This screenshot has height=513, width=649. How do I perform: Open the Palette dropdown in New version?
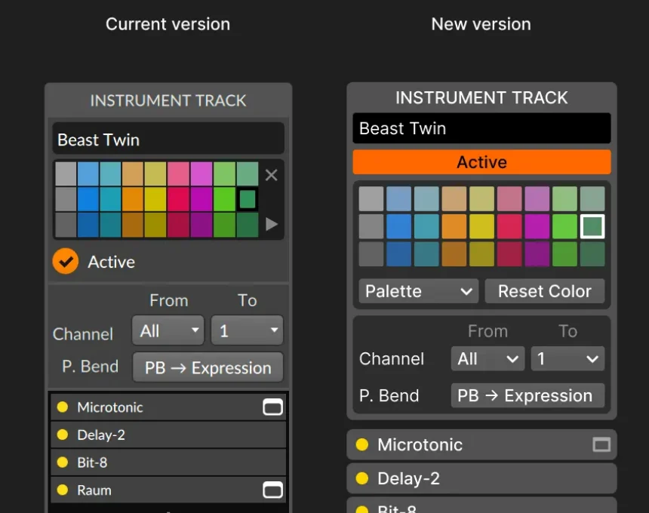click(x=419, y=291)
